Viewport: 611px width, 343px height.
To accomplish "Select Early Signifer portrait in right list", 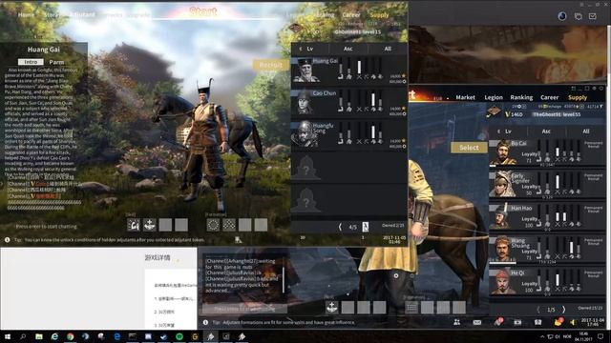I will 502,184.
